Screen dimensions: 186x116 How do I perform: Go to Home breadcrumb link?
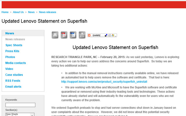coord(5,12)
